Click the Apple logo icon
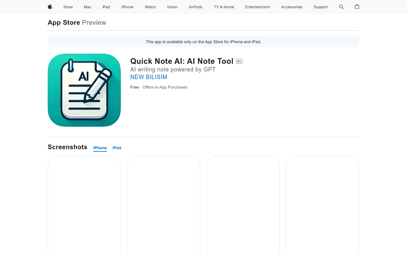The image size is (407, 254). (50, 7)
